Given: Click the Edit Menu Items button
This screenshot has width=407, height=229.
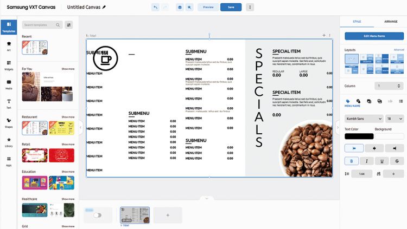Looking at the screenshot, I should point(374,36).
